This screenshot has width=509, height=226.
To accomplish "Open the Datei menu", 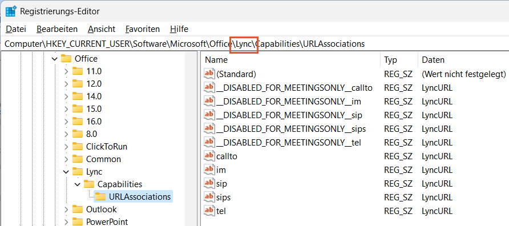I will pos(16,29).
